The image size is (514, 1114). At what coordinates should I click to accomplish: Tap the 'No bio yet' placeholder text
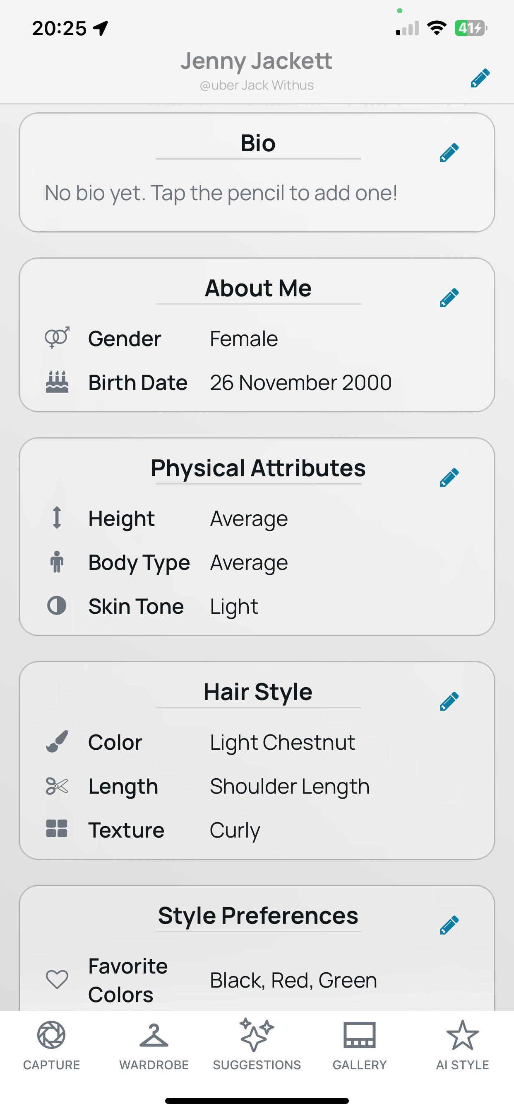(x=221, y=193)
